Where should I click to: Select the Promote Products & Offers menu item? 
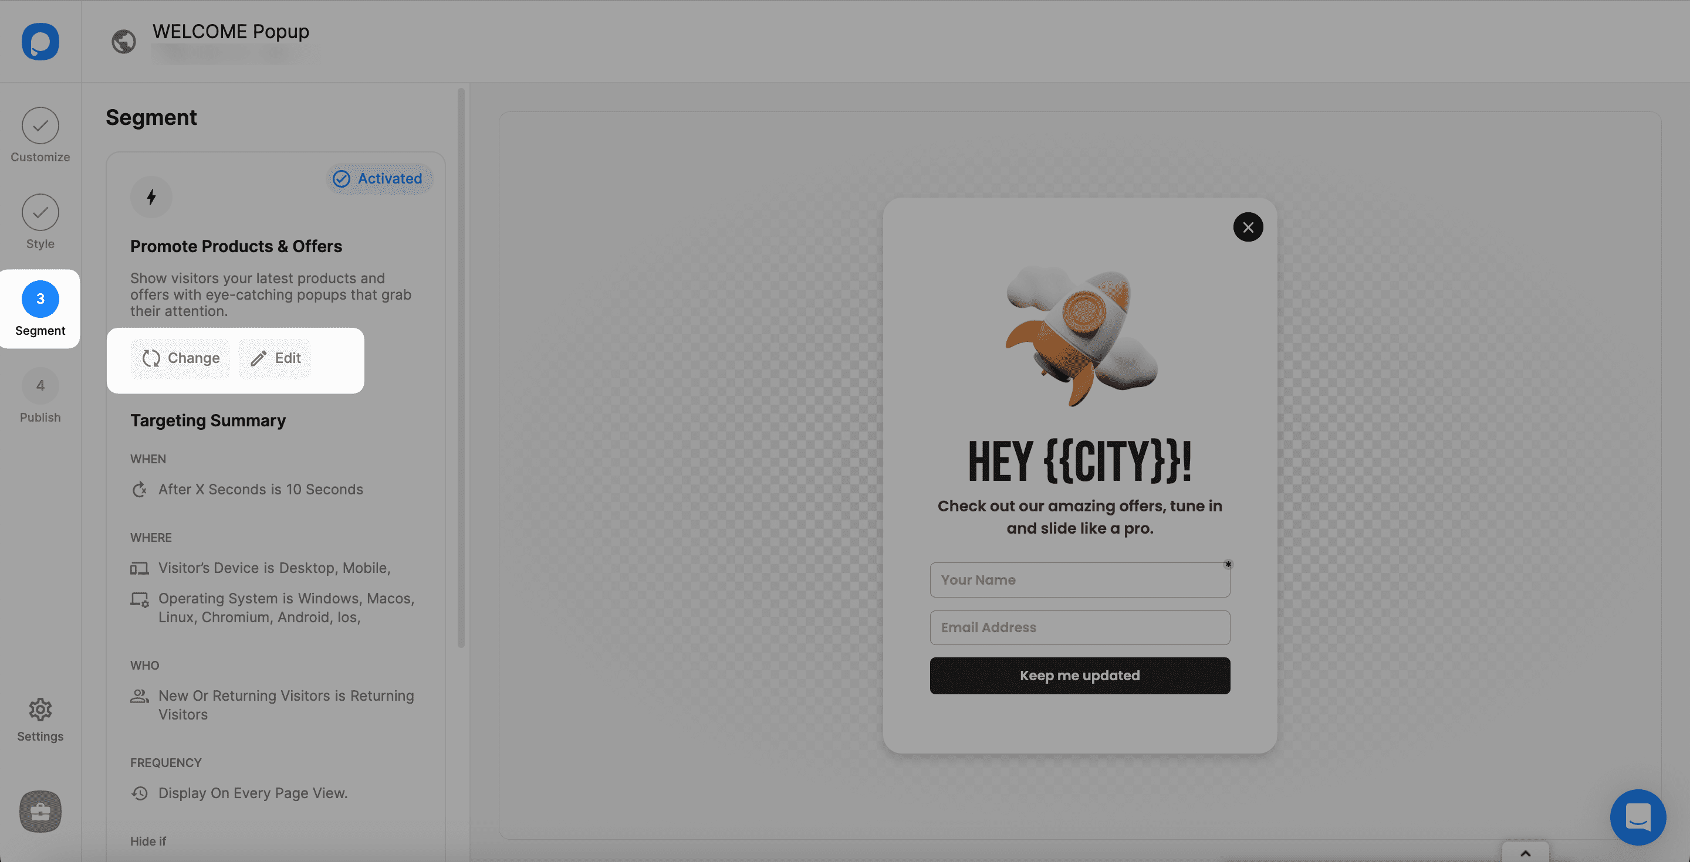(235, 245)
